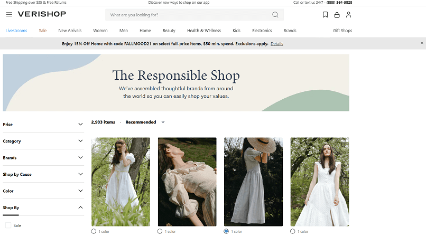Expand the Brands filter

[x=43, y=158]
